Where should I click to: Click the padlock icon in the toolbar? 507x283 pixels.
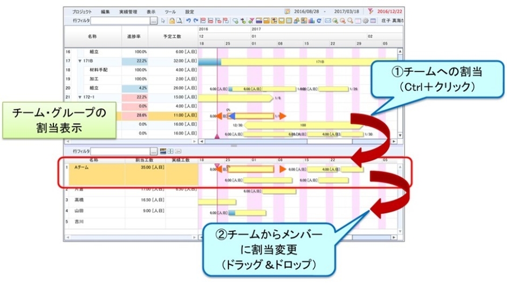[171, 21]
